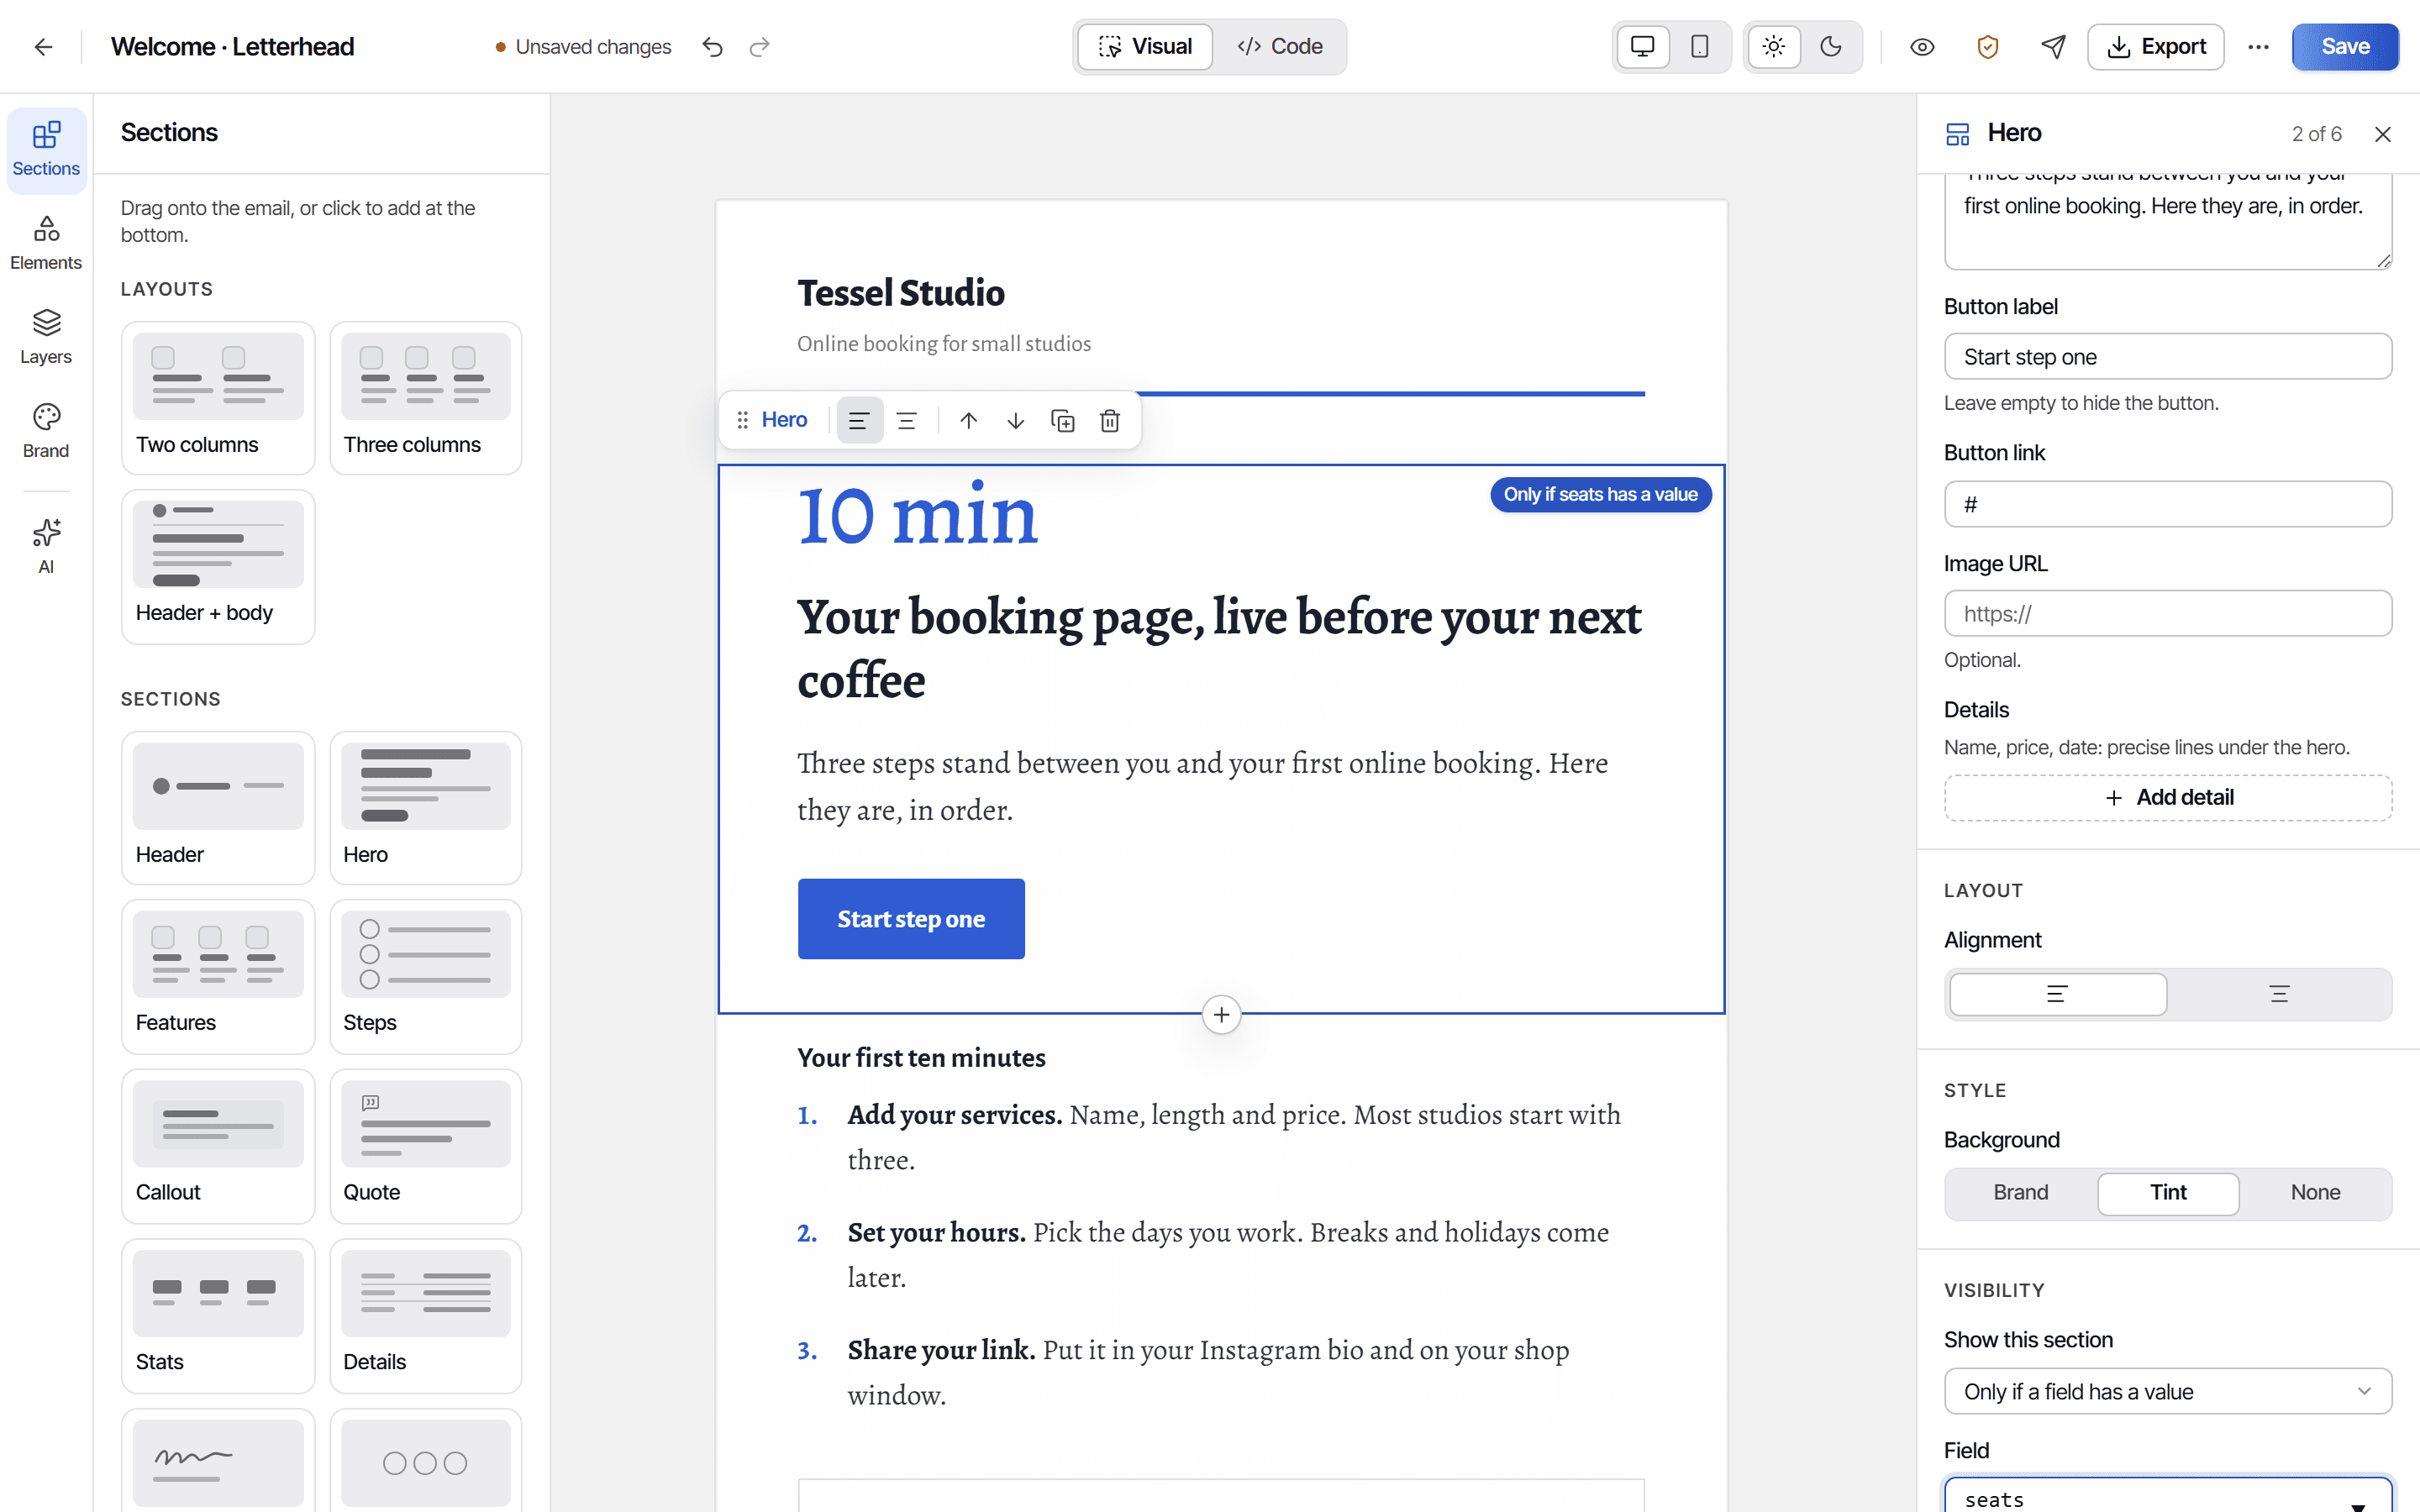Image resolution: width=2420 pixels, height=1512 pixels.
Task: Save the email template
Action: click(x=2345, y=47)
